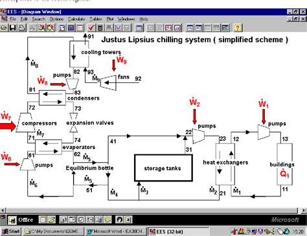The height and width of the screenshot is (236, 307).
Task: Open the Options menu
Action: pos(56,19)
